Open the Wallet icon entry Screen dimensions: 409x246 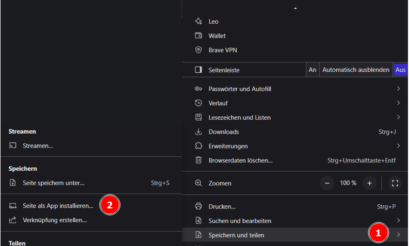point(198,36)
